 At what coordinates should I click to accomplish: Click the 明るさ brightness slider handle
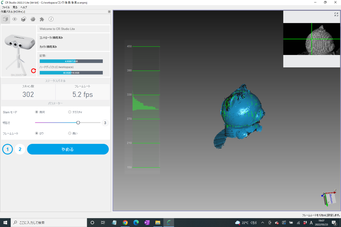point(78,123)
